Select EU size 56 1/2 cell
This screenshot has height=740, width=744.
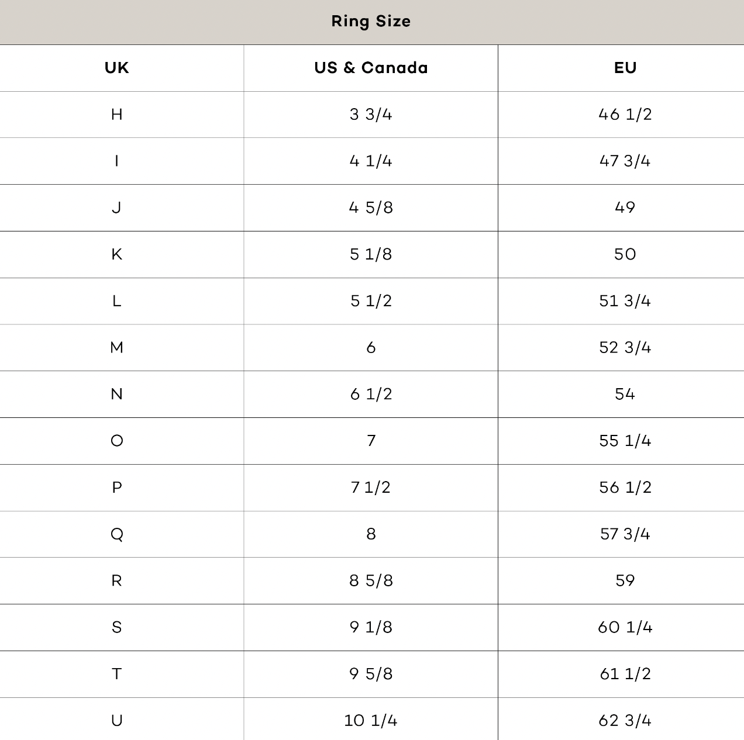coord(625,487)
